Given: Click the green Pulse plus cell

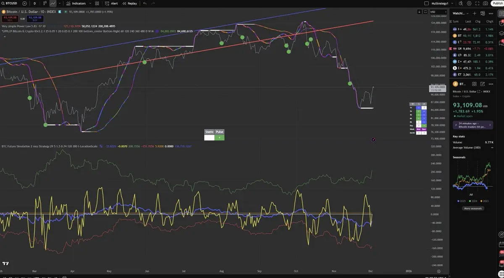Looking at the screenshot, I should (220, 138).
